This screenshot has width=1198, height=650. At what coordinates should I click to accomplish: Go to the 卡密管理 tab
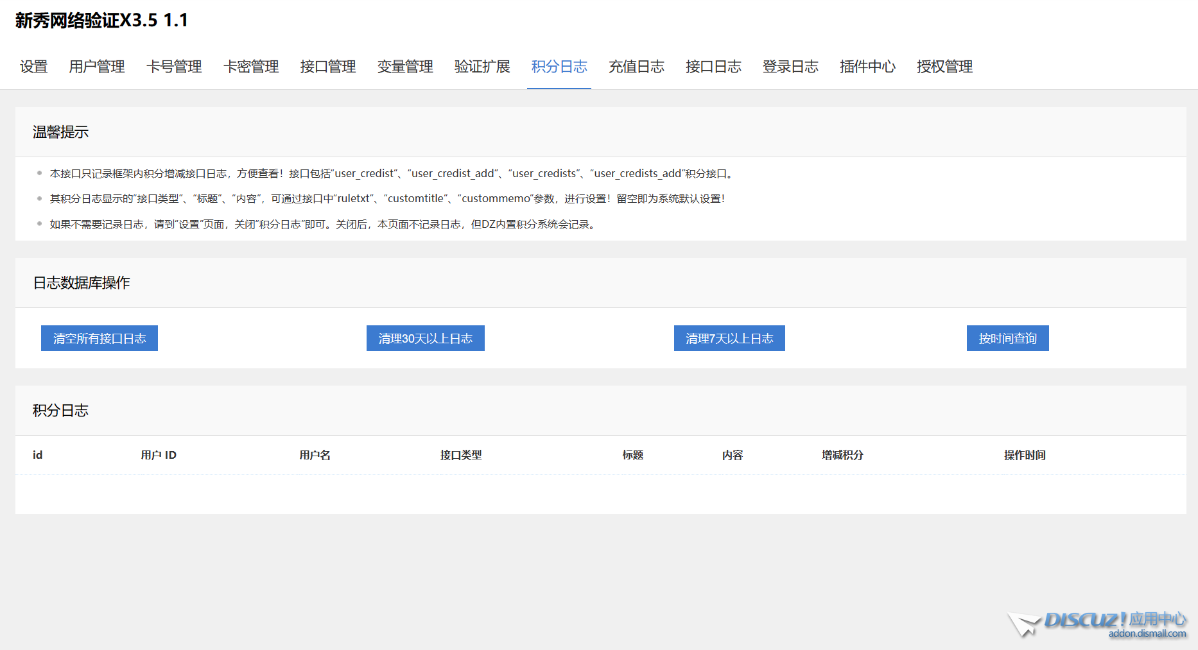(x=251, y=67)
